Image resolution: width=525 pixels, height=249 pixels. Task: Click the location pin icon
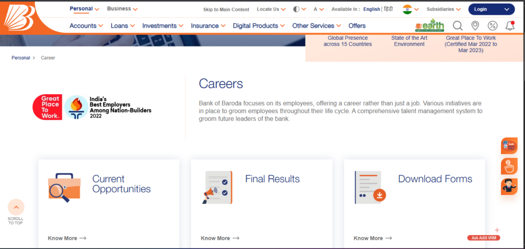[x=475, y=26]
